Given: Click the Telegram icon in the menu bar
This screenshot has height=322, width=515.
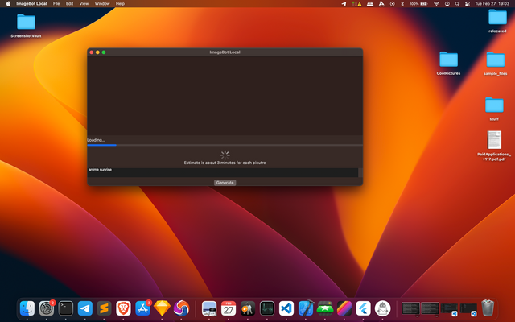Looking at the screenshot, I should click(344, 3).
